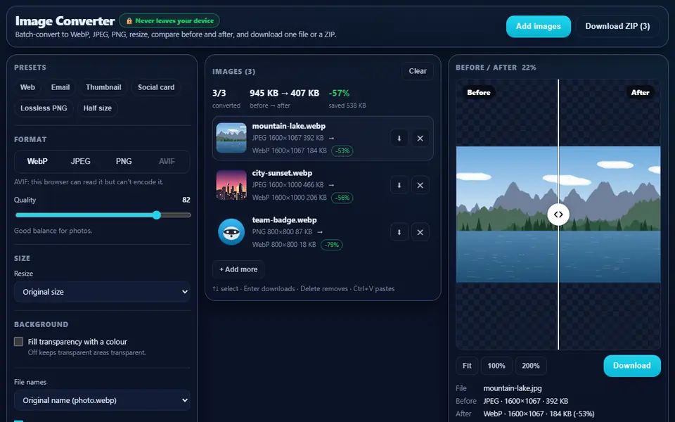The width and height of the screenshot is (675, 422).
Task: Apply the Social card preset
Action: [x=156, y=87]
